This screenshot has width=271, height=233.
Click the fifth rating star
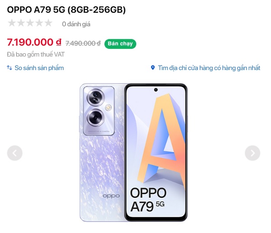tap(48, 23)
